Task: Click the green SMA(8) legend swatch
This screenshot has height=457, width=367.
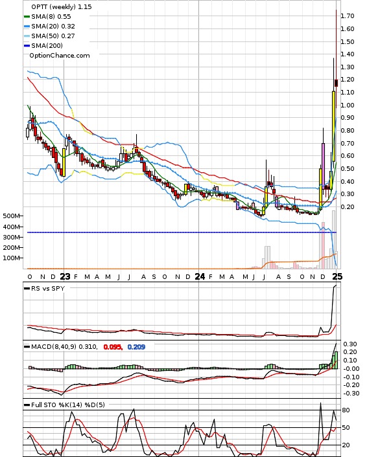Action: (27, 17)
